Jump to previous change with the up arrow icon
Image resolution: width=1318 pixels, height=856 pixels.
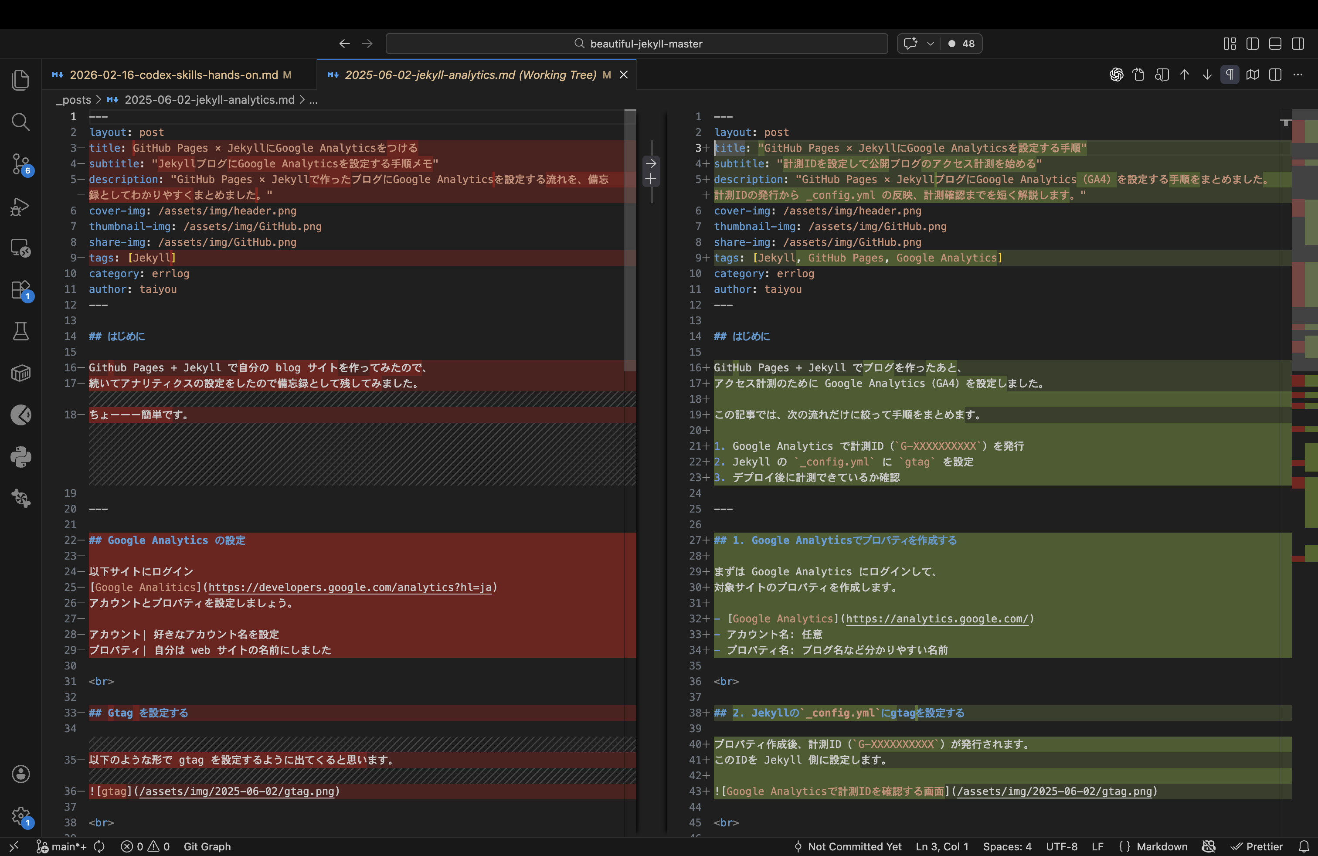1185,74
